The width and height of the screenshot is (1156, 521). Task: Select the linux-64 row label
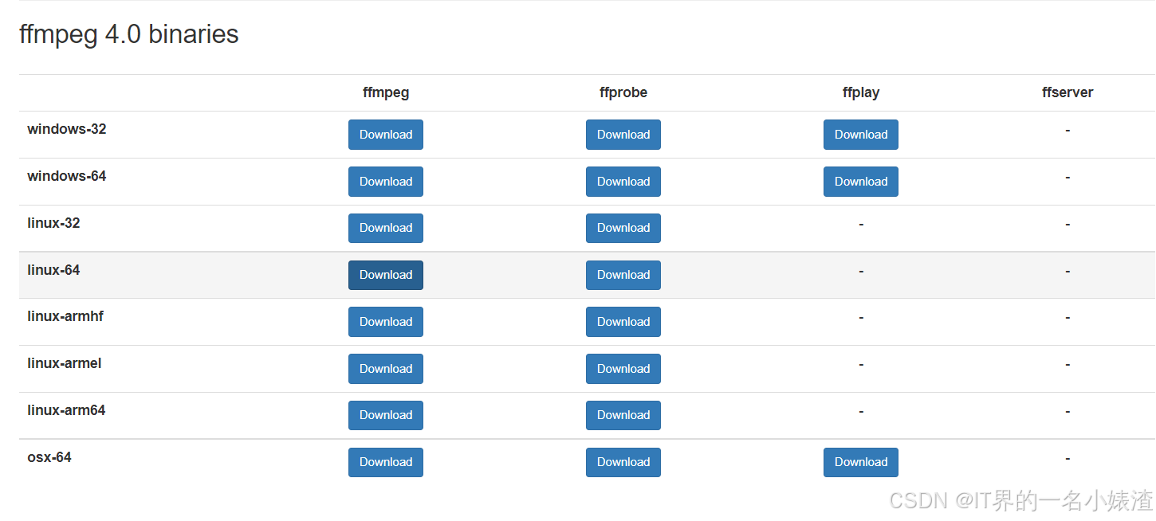point(53,270)
